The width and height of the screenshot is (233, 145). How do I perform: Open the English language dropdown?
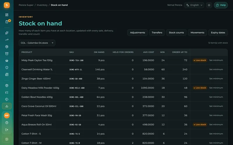(x=194, y=5)
